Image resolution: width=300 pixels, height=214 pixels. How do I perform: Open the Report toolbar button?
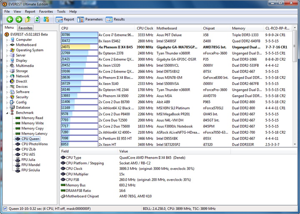point(65,19)
